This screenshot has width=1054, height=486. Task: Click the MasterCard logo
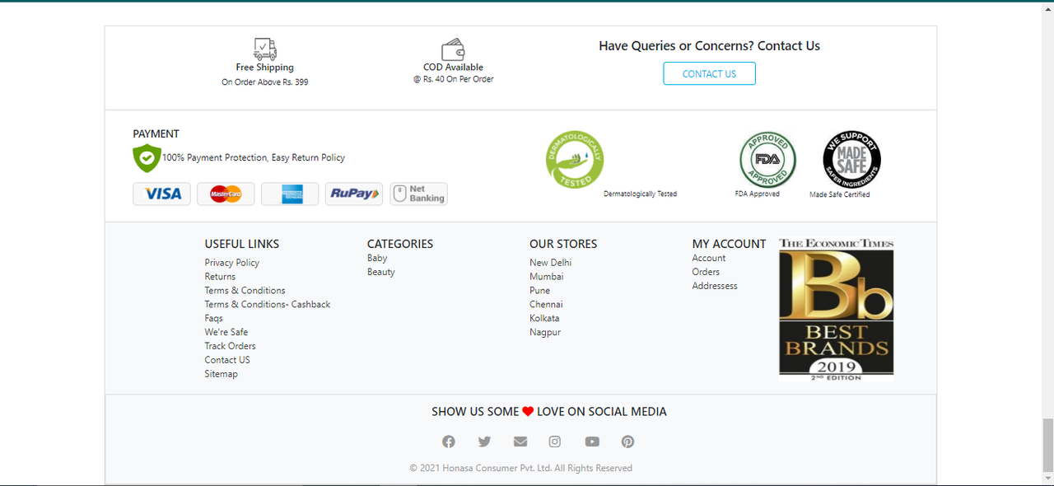226,194
